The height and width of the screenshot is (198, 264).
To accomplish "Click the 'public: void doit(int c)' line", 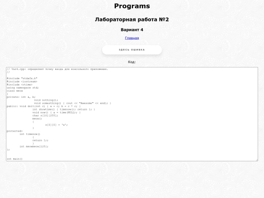I will click(44, 106).
